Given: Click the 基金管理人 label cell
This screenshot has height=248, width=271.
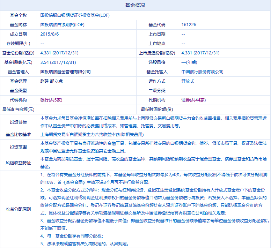Looking at the screenshot, I should coord(18,72).
